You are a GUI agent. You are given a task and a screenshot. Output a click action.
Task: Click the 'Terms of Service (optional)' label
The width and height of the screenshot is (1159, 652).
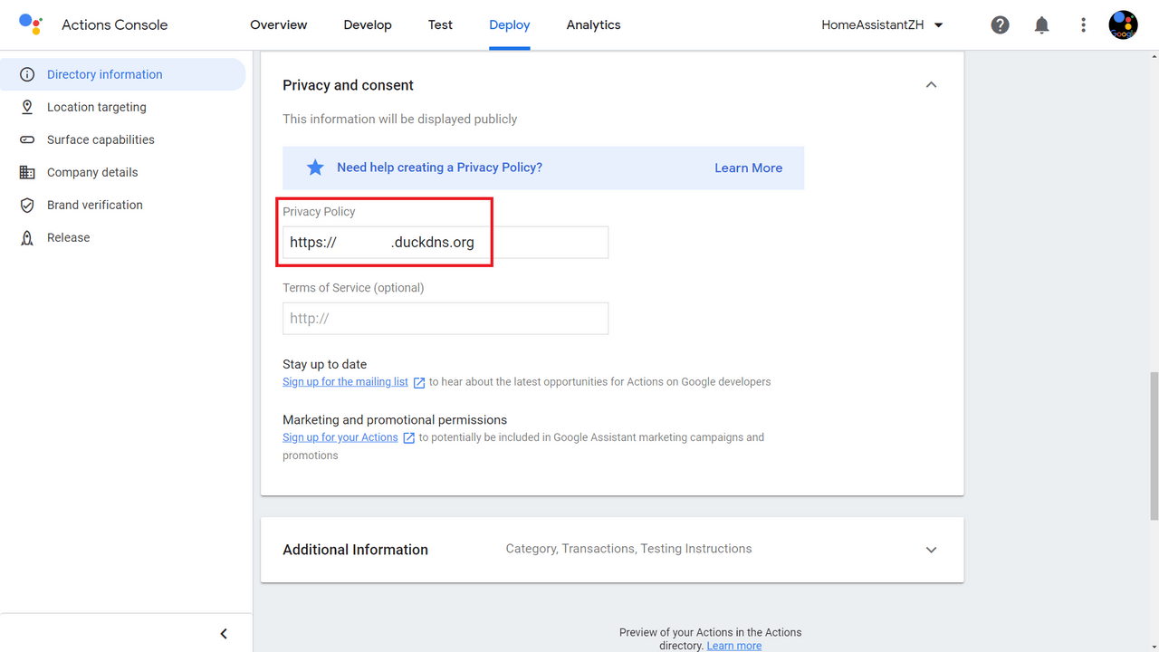(x=353, y=288)
